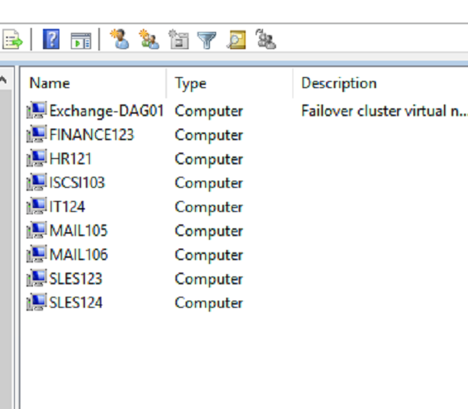Select the Exchange-DAG01 computer entry

[106, 111]
